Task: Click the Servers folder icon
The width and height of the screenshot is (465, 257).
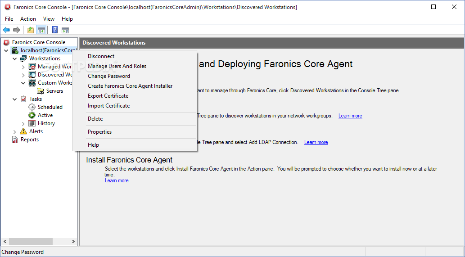Action: [41, 91]
